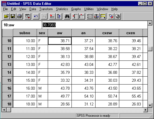Select row 14 header
The image size is (154, 119).
click(x=8, y=72)
